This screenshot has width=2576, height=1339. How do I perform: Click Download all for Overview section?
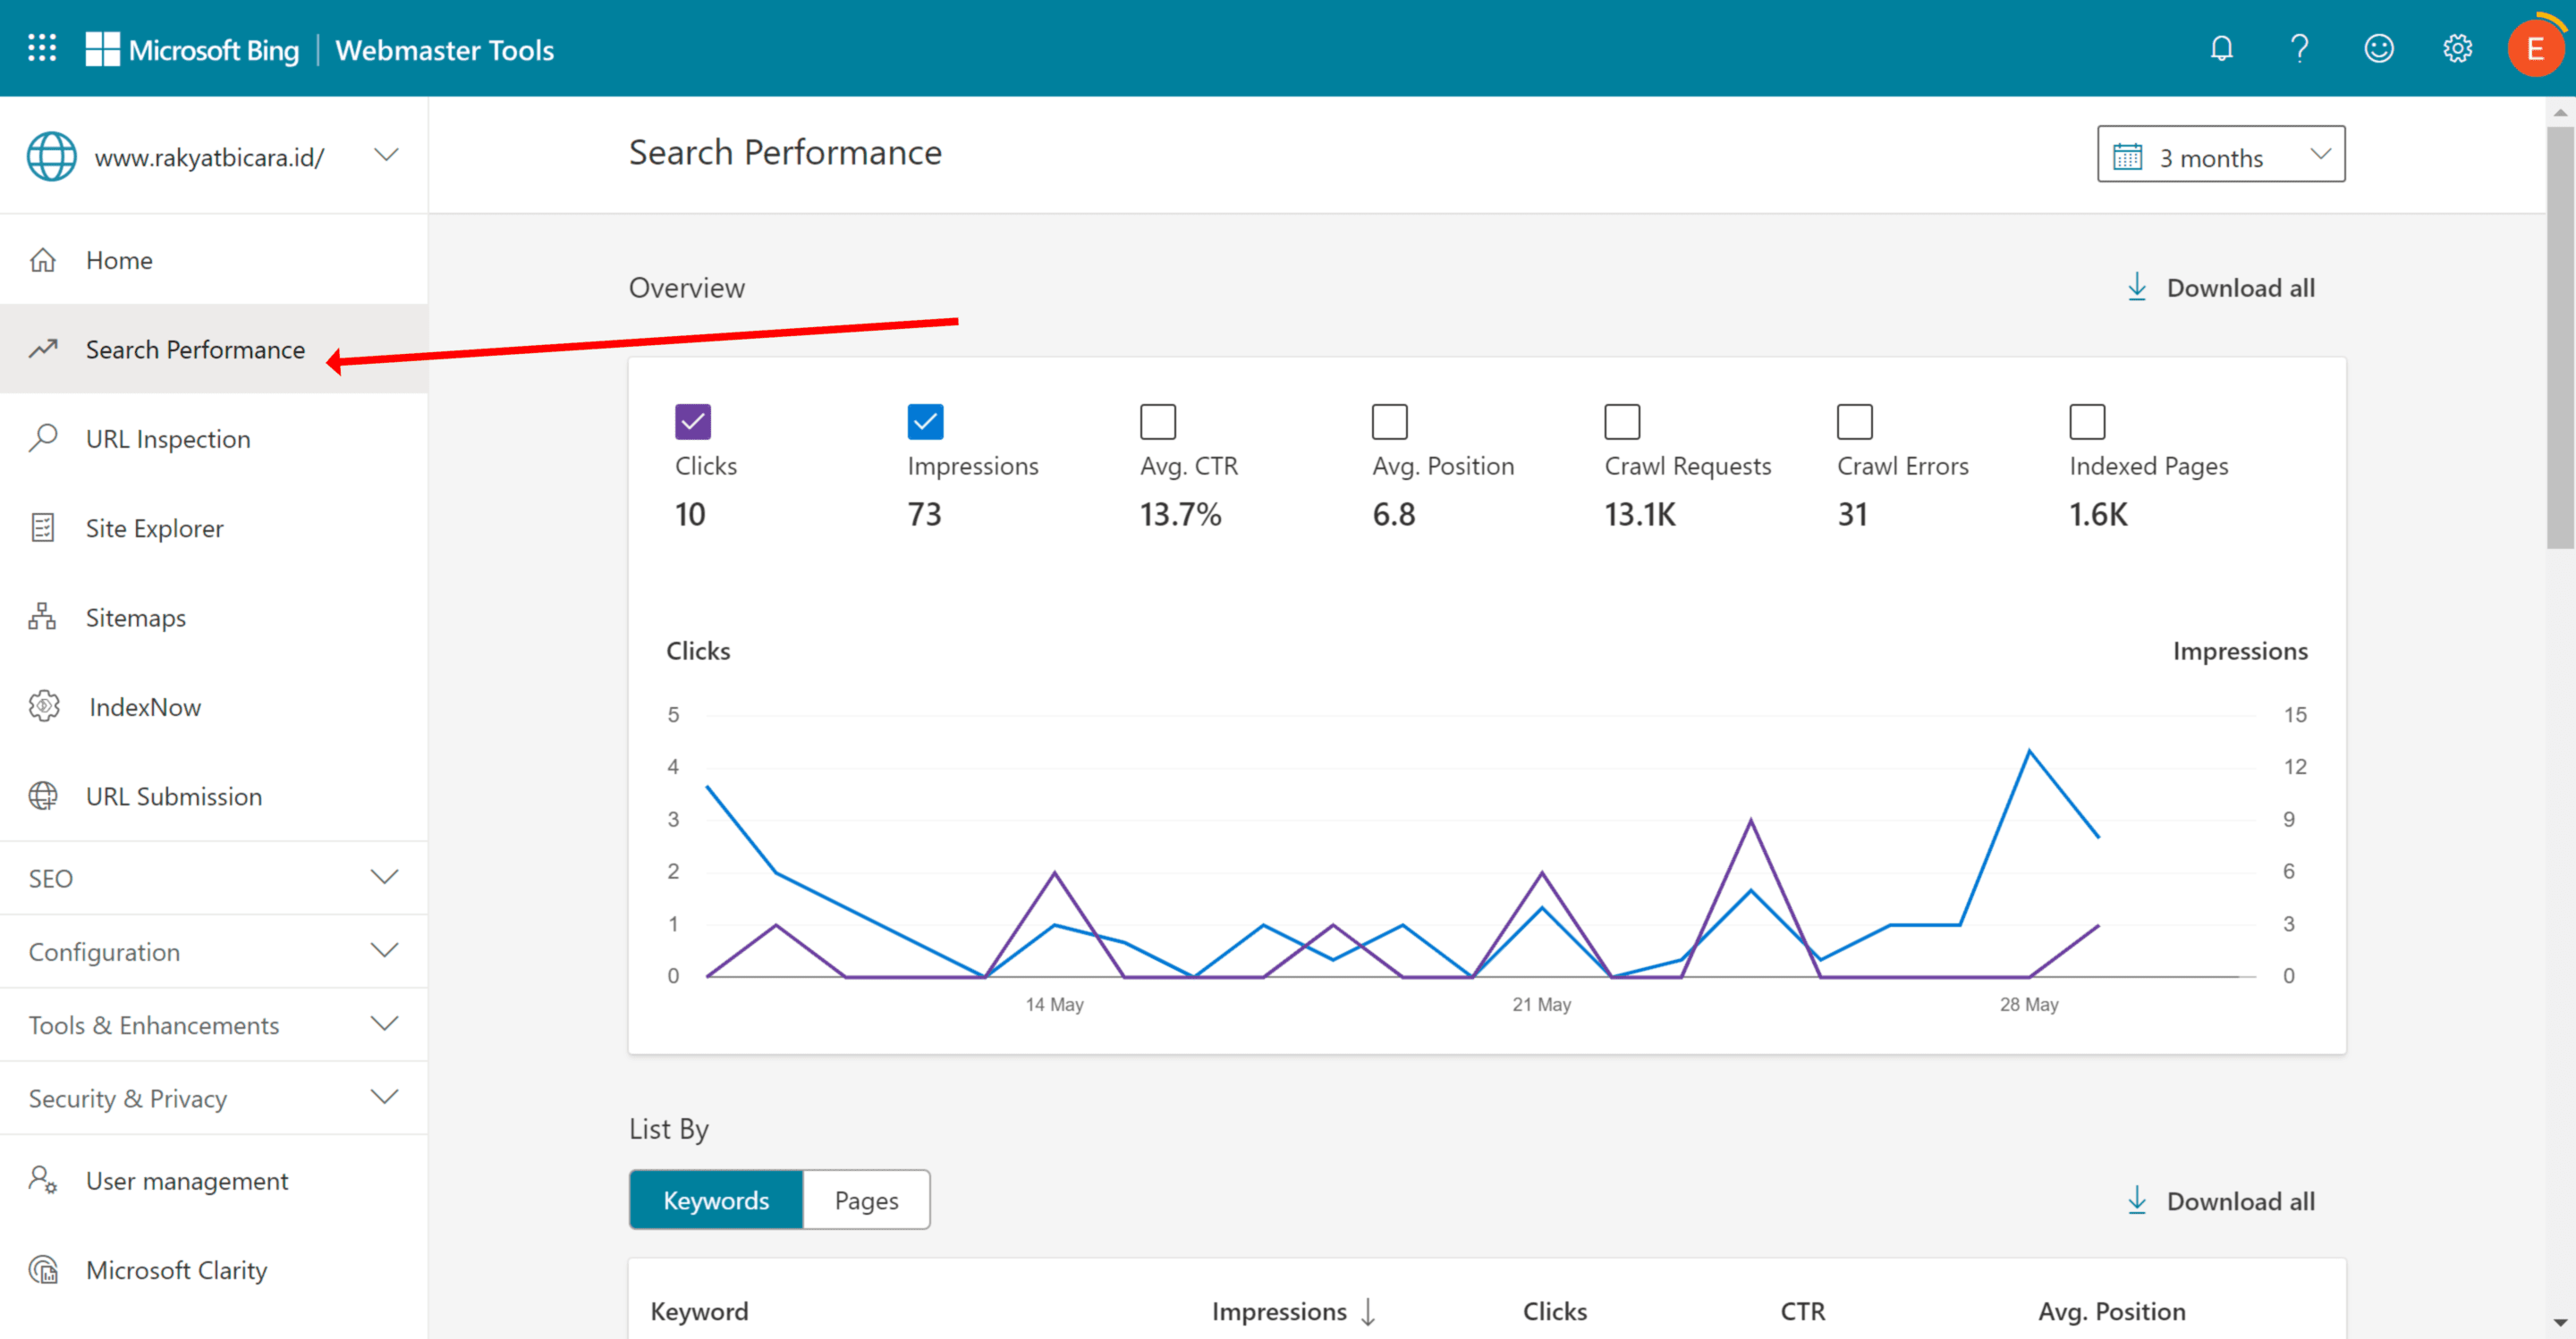(2218, 286)
